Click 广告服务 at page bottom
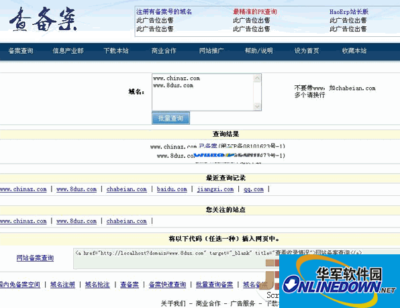400x308 pixels. tap(242, 303)
